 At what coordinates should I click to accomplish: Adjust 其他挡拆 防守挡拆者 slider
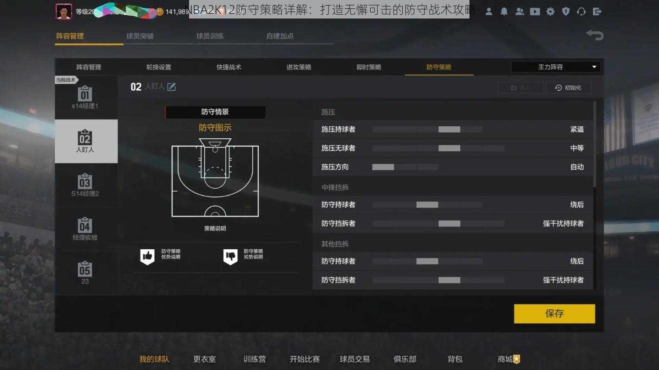[x=438, y=280]
